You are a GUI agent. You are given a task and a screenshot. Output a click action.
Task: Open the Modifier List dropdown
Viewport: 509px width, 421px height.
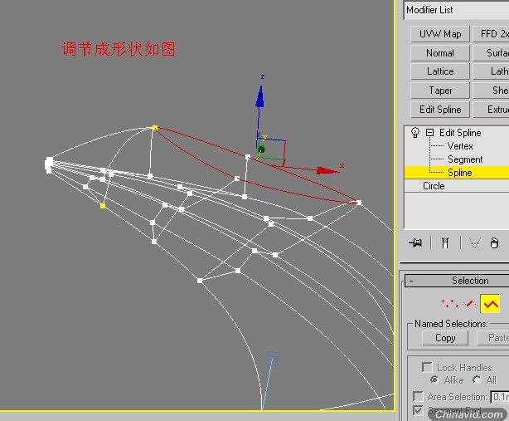click(456, 11)
